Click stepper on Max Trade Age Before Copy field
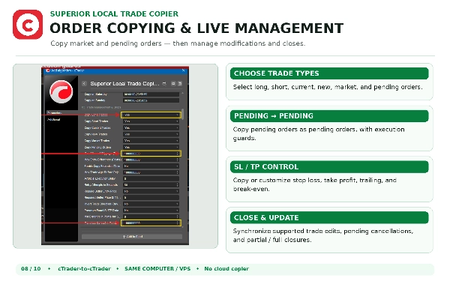Viewport: 450px width, 281px height. [x=177, y=172]
